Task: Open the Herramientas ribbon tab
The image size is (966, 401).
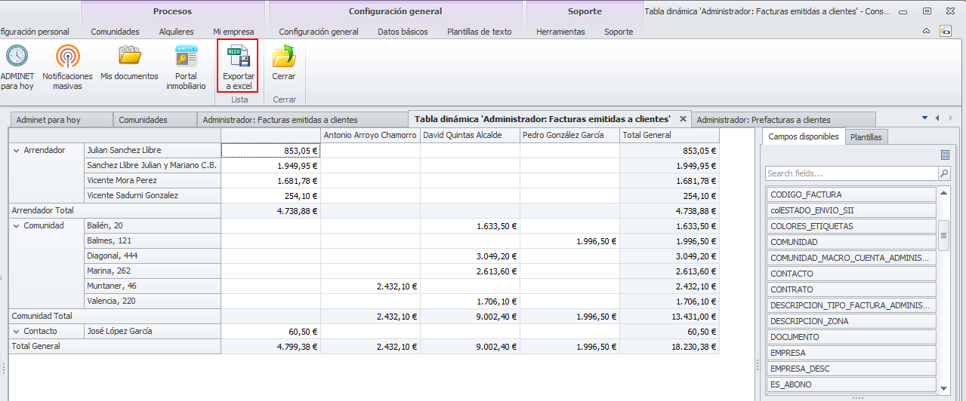Action: (x=560, y=32)
